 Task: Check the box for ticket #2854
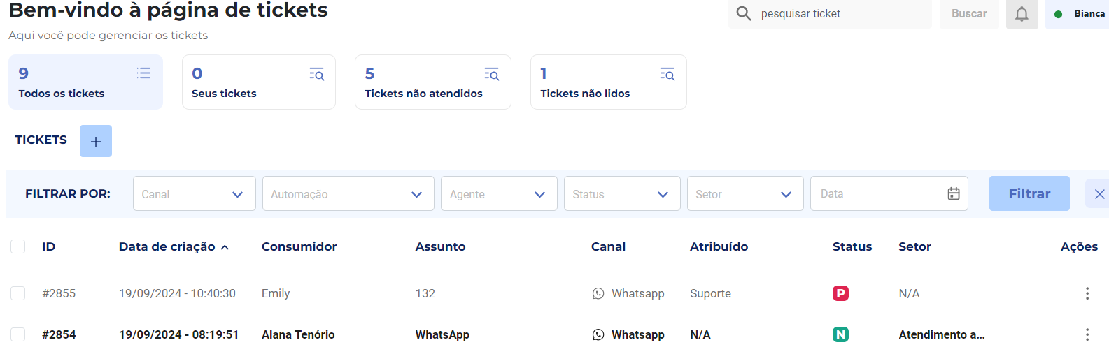(18, 334)
